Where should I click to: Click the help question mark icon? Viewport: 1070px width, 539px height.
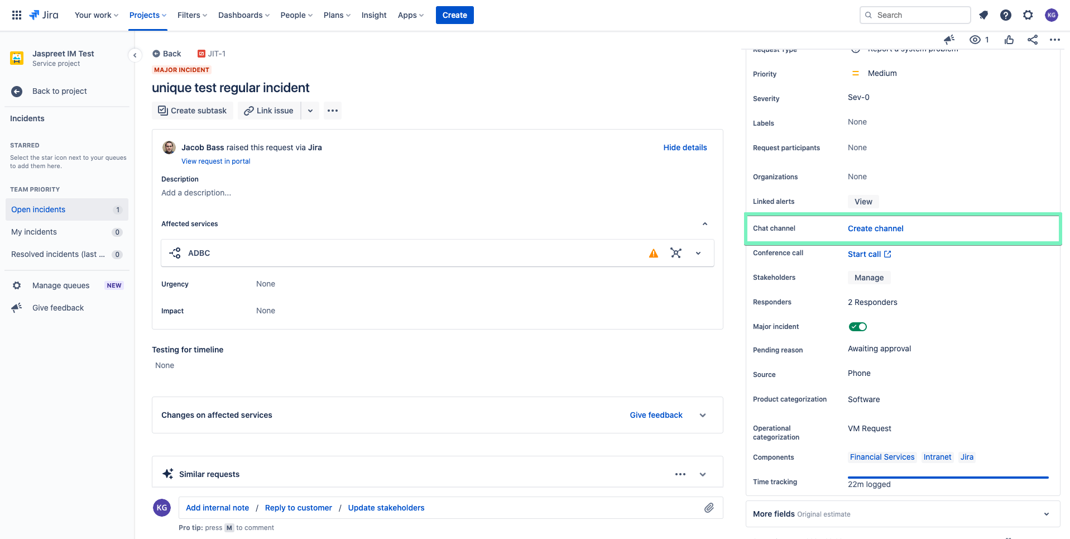pyautogui.click(x=1006, y=15)
